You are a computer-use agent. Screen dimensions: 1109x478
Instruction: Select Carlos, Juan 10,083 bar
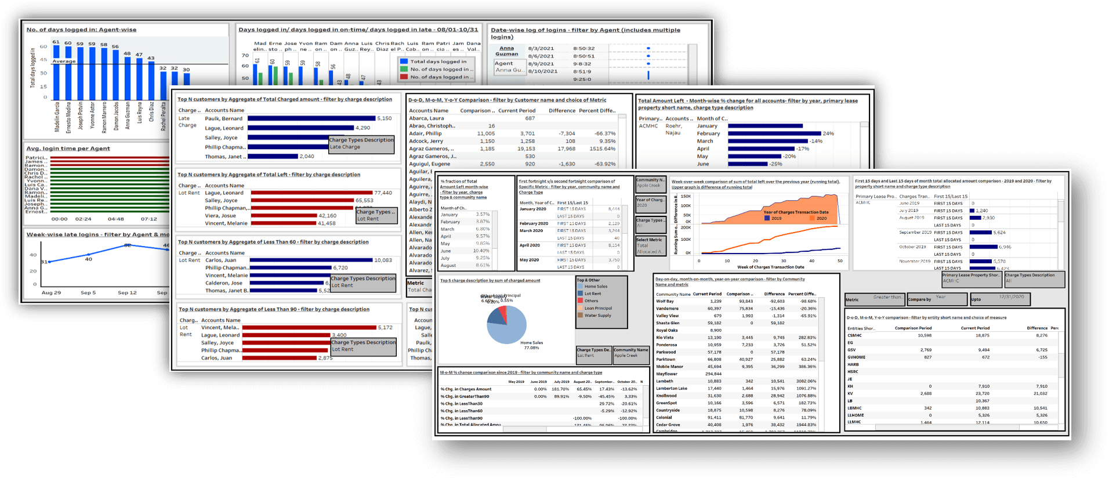[311, 260]
